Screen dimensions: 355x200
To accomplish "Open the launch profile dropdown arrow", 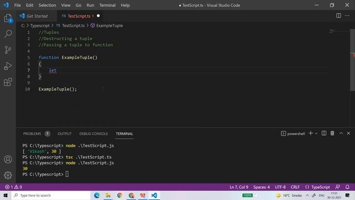I will [316, 133].
